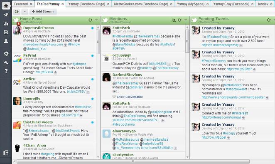
Task: Expand bit.ly/rHtS46 link preview plus icon
Action: click(x=169, y=64)
